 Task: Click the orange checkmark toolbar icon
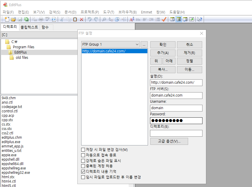pyautogui.click(x=164, y=19)
